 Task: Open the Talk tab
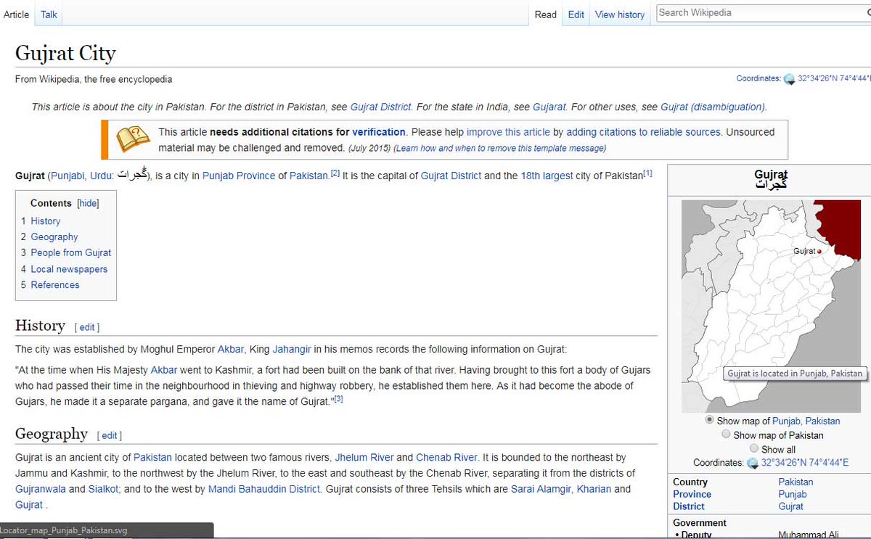click(x=49, y=15)
